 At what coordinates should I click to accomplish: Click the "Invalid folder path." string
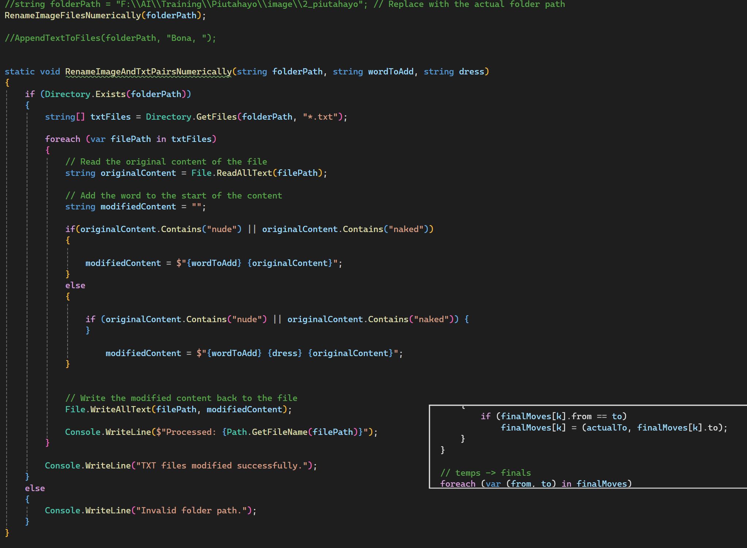(x=191, y=510)
